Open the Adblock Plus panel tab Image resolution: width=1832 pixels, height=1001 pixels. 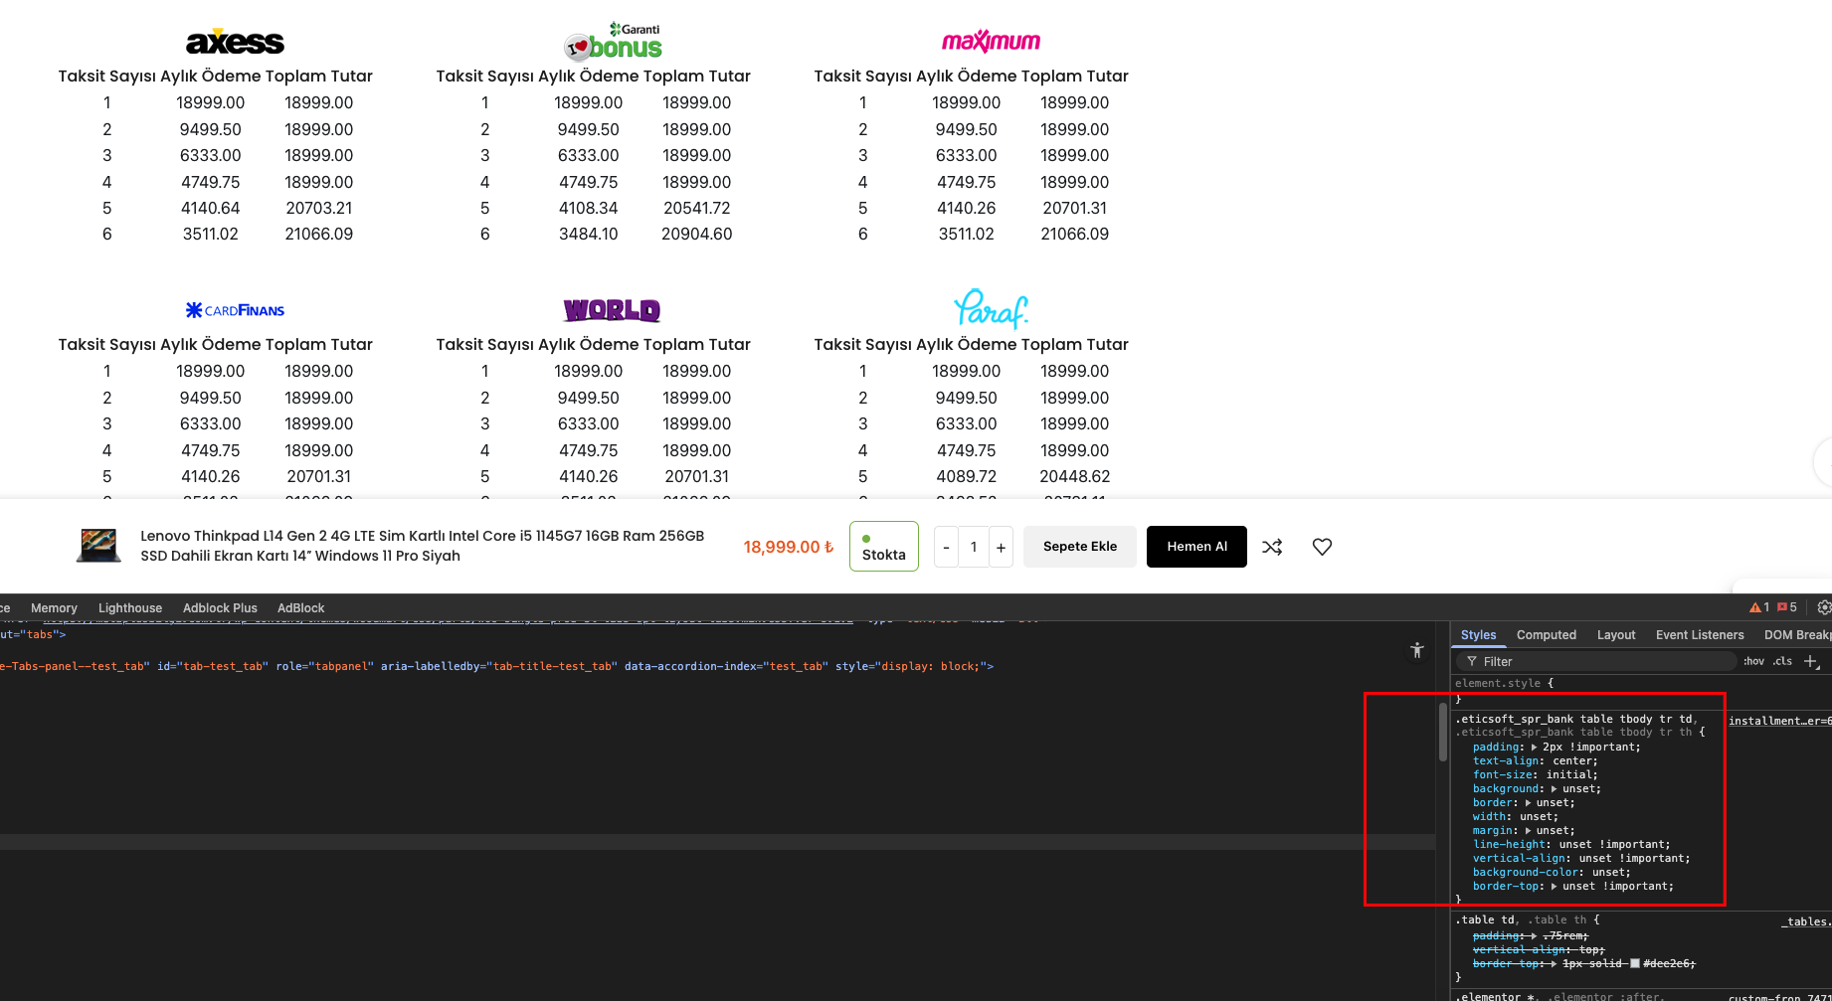click(x=220, y=607)
